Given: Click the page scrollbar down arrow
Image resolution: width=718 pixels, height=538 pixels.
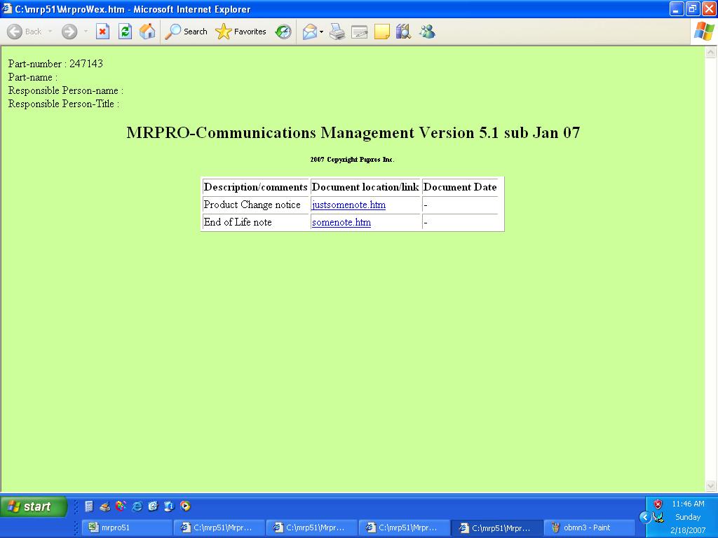Looking at the screenshot, I should click(711, 485).
